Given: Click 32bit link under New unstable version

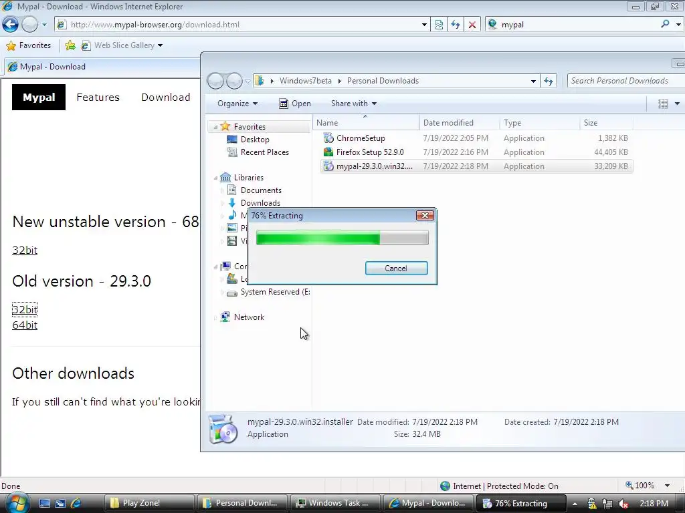Looking at the screenshot, I should point(25,250).
